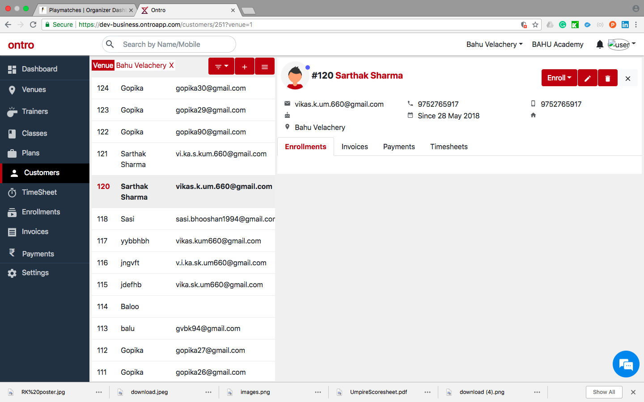Open downloaded file UmpireScoresheet.pdf

click(x=378, y=392)
